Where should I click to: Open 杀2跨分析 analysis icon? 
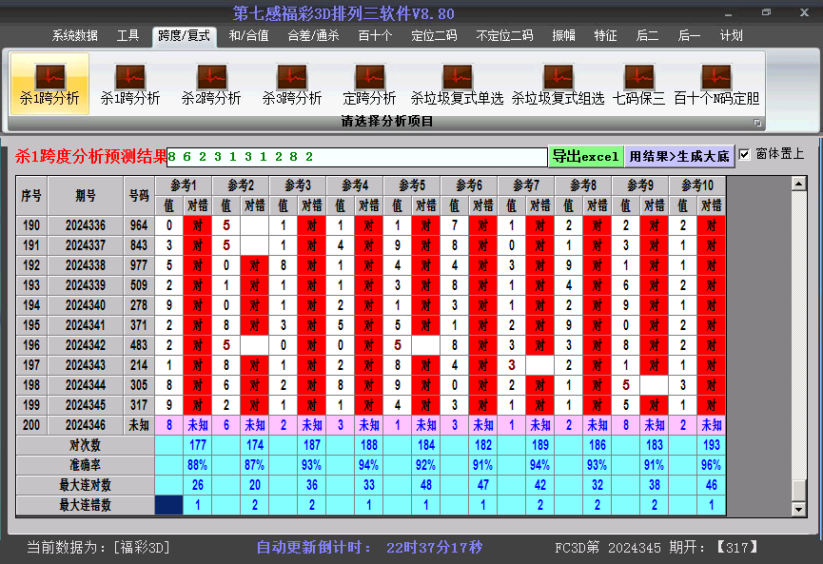tap(211, 84)
